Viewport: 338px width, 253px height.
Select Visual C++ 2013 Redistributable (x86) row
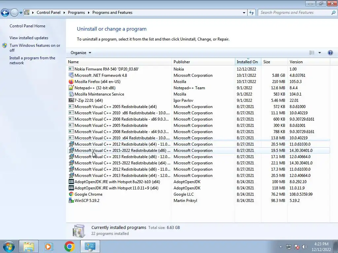point(198,156)
